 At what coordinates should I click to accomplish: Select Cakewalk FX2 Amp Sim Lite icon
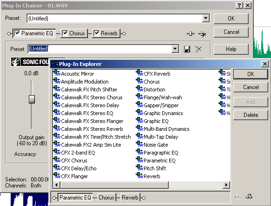(x=57, y=144)
